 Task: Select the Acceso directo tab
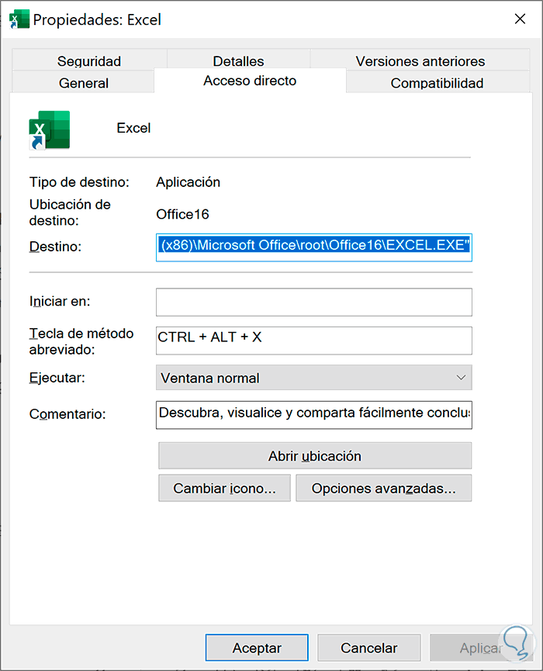[x=250, y=81]
